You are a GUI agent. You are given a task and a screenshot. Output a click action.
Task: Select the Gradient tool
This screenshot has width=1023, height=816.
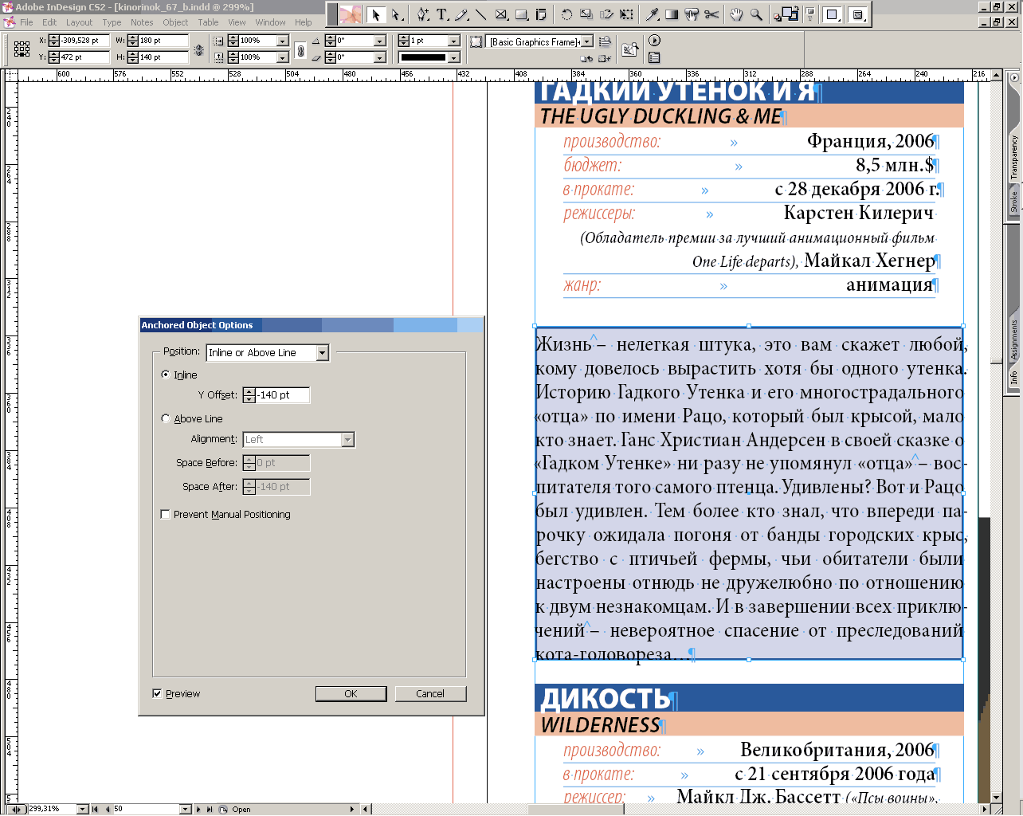(x=672, y=14)
